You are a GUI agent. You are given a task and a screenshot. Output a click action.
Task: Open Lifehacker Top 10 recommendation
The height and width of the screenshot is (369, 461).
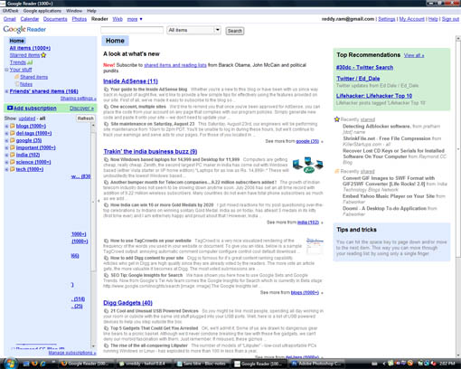(x=374, y=96)
